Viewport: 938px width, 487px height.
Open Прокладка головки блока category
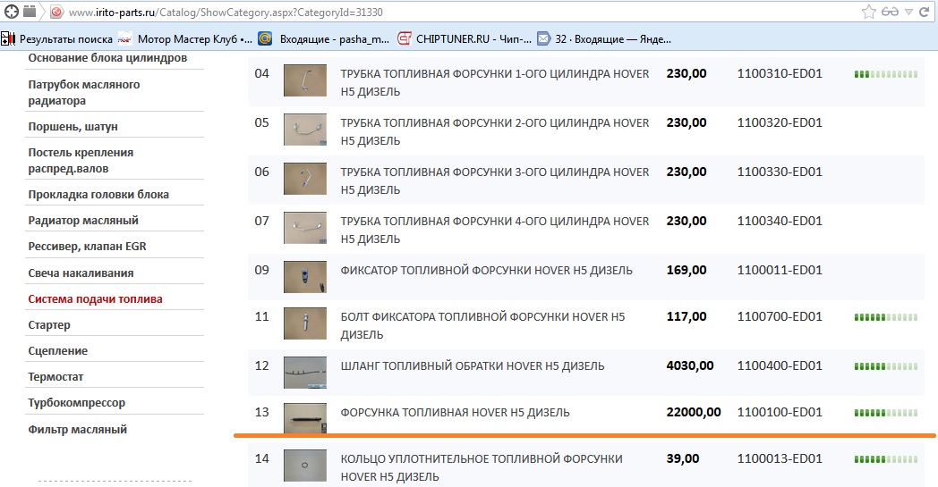98,194
